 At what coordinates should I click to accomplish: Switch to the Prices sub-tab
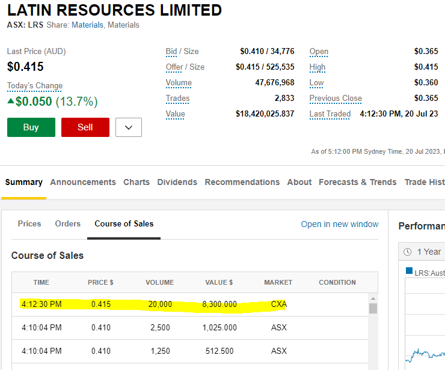[29, 223]
